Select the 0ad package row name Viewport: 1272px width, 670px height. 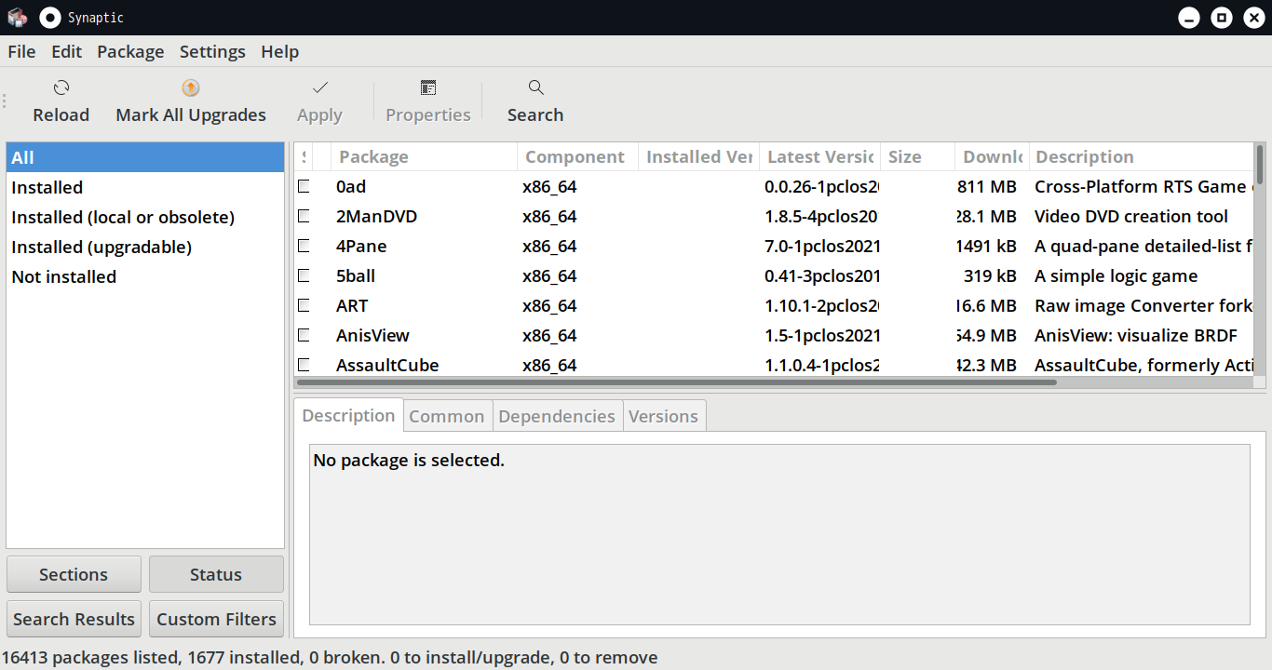click(x=351, y=186)
